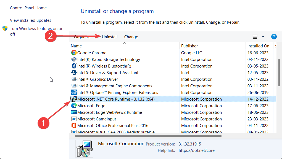Screen dimensions: 282x159
Task: Click the Microsoft Edge program icon
Action: (x=74, y=106)
